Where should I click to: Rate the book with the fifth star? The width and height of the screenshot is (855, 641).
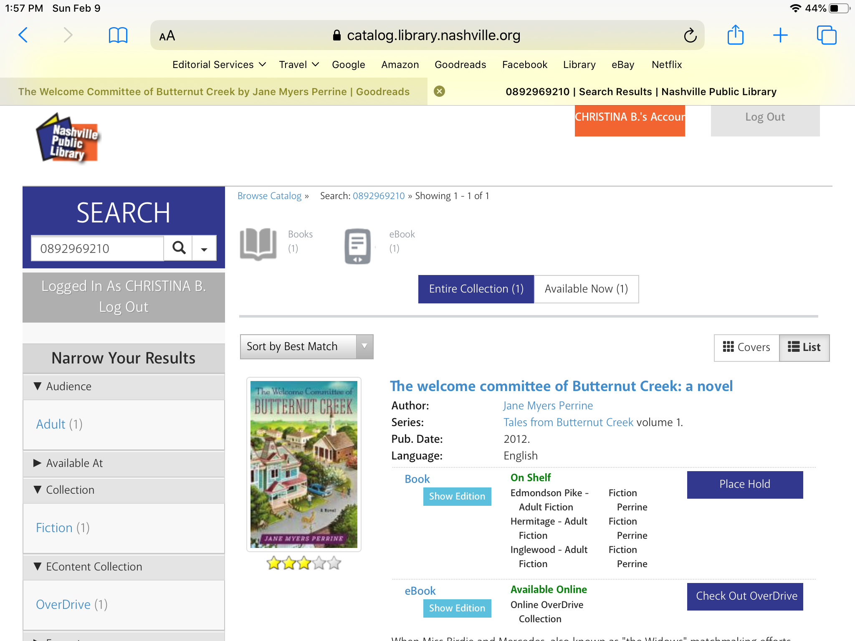[334, 563]
